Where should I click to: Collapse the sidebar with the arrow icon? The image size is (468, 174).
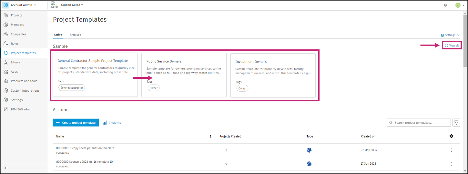point(6,168)
